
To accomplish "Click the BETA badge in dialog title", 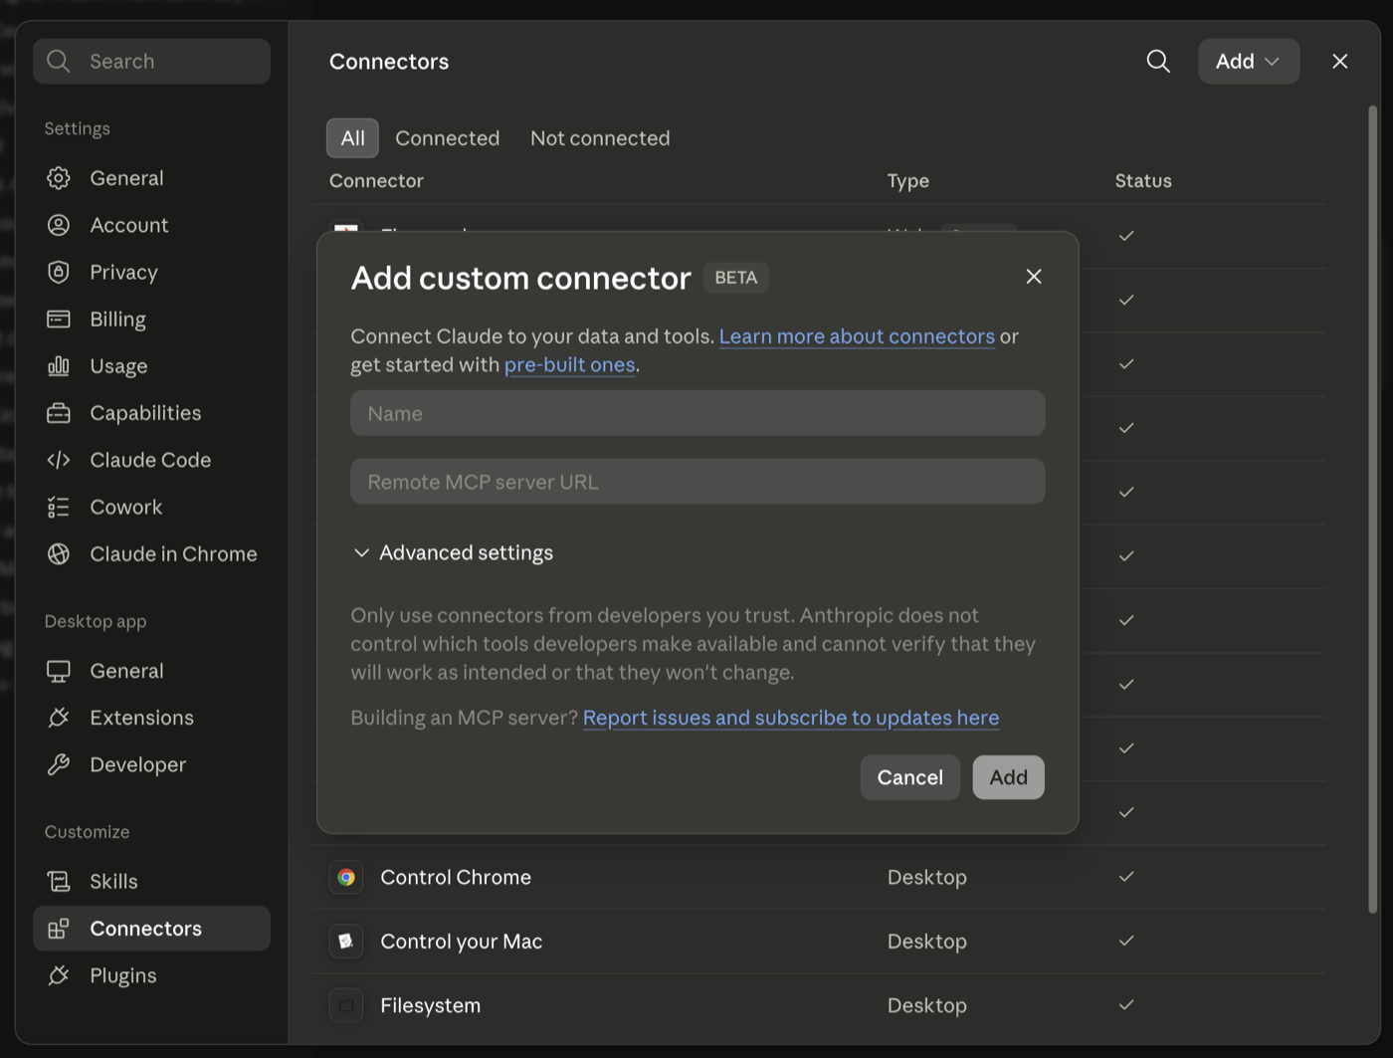I will pyautogui.click(x=736, y=278).
